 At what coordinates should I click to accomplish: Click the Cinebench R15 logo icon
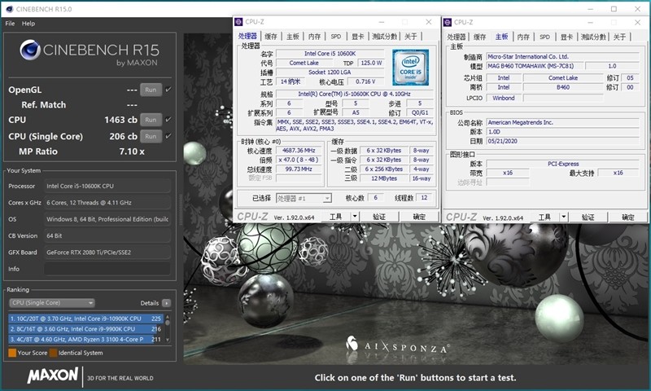point(30,50)
